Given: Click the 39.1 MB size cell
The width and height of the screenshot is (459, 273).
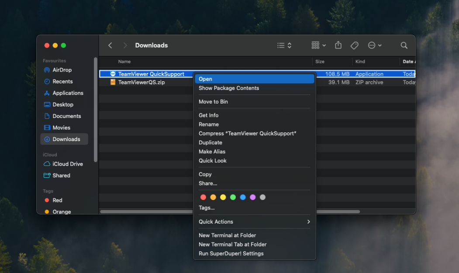Looking at the screenshot, I should (x=339, y=82).
